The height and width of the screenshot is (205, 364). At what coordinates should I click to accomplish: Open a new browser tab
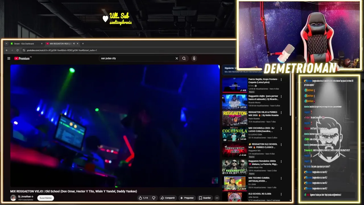point(83,44)
